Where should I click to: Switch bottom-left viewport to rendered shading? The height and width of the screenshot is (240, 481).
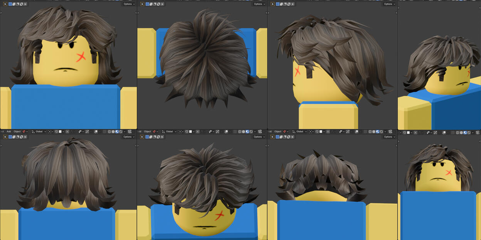121,132
